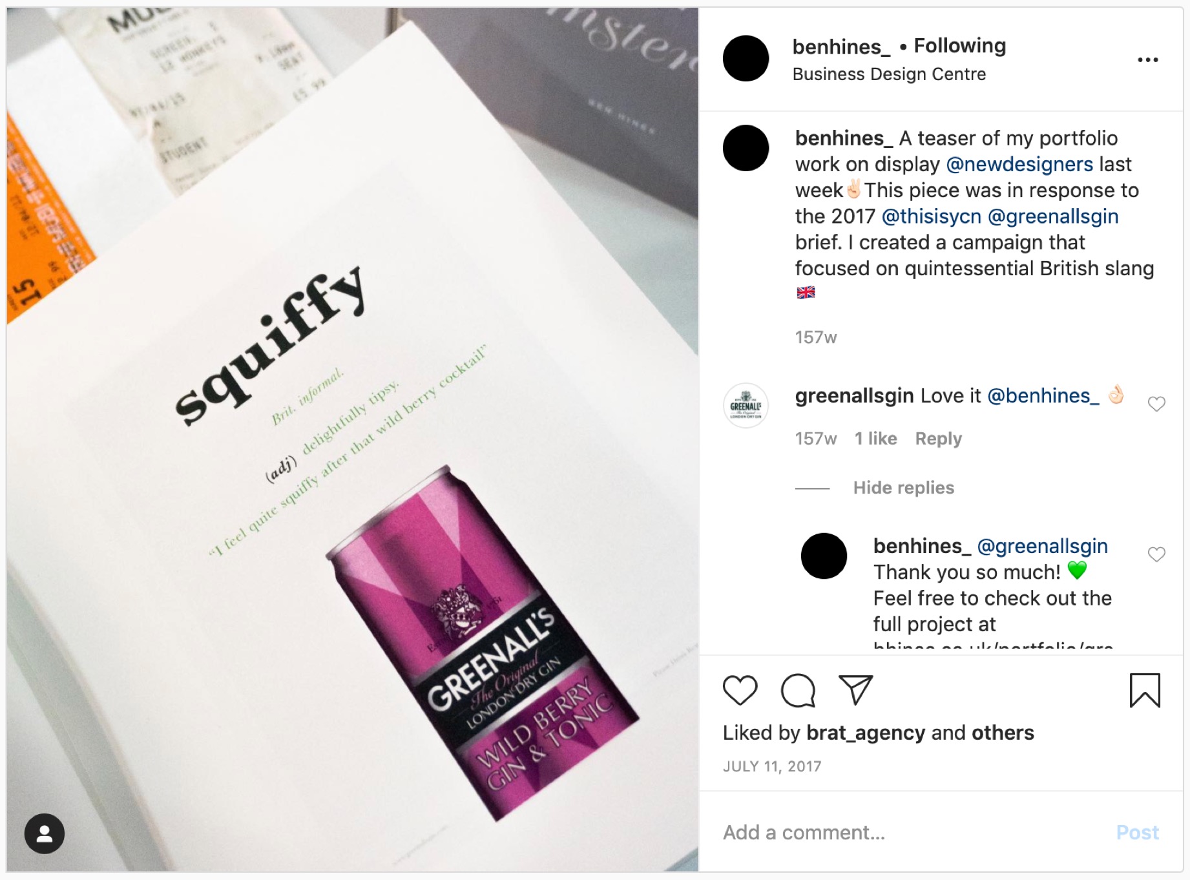The image size is (1190, 880).
Task: Like benhines_ reply comment with heart
Action: coord(1156,554)
